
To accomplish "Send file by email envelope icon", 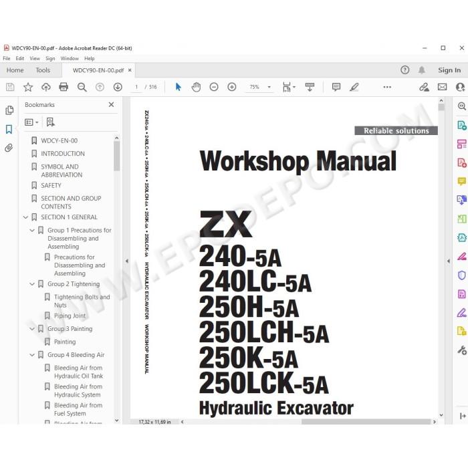I will click(x=442, y=87).
